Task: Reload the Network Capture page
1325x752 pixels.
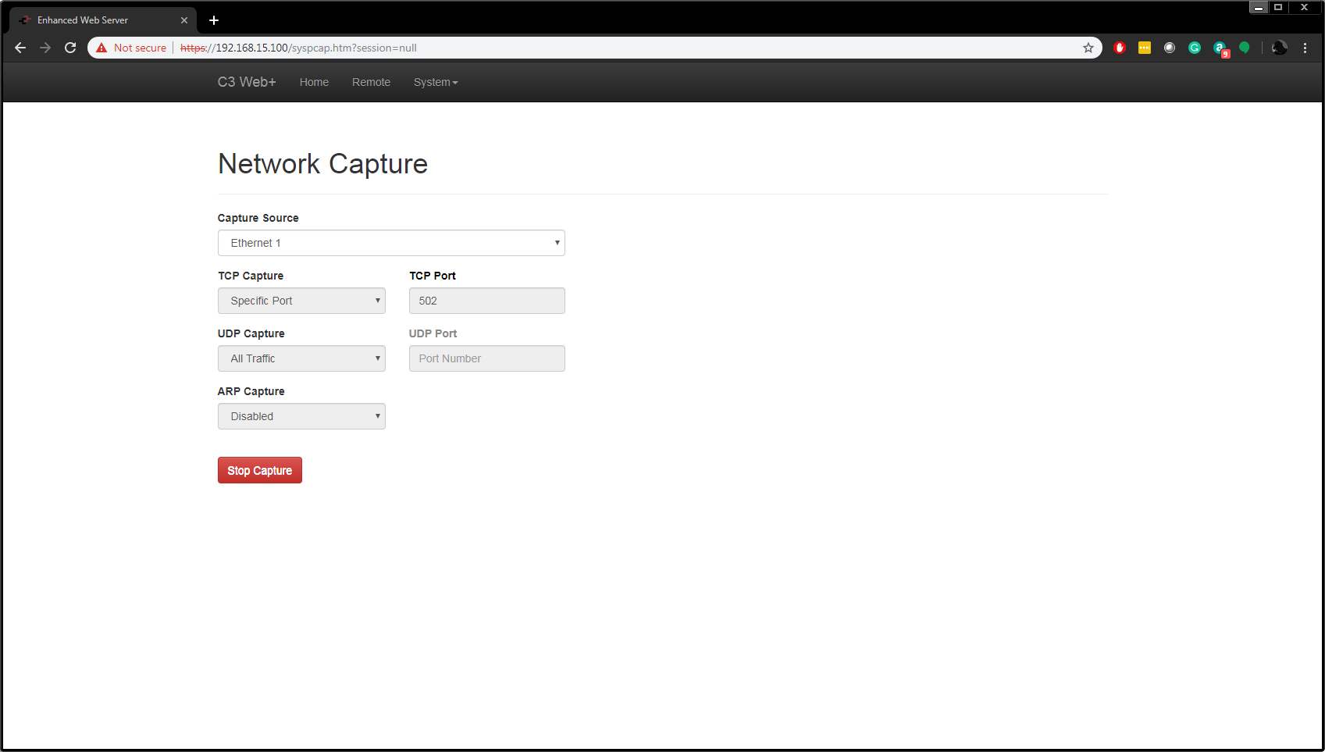Action: click(x=70, y=48)
